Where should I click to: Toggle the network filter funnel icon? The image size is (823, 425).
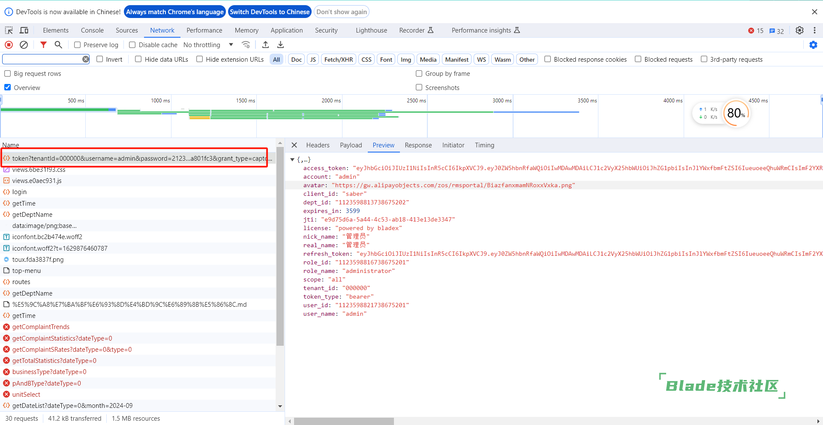pyautogui.click(x=43, y=45)
